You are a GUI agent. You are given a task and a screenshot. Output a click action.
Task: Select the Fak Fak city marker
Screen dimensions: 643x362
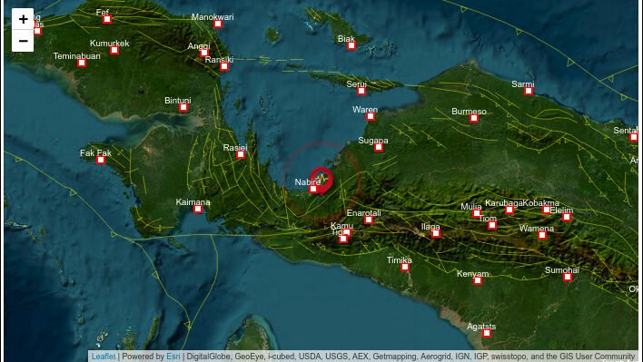coord(101,160)
